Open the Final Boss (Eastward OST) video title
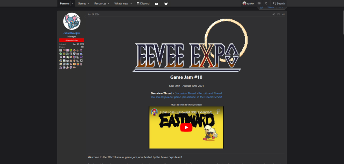This screenshot has width=344, height=164. coord(186,112)
